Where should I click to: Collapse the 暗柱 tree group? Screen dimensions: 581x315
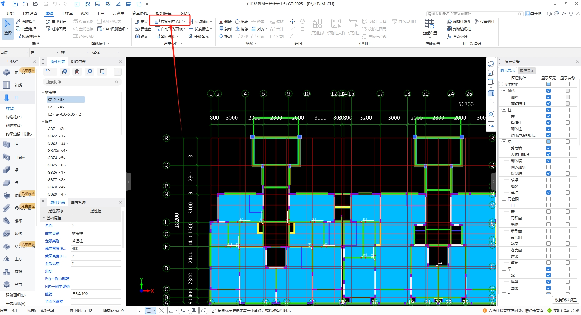[43, 122]
